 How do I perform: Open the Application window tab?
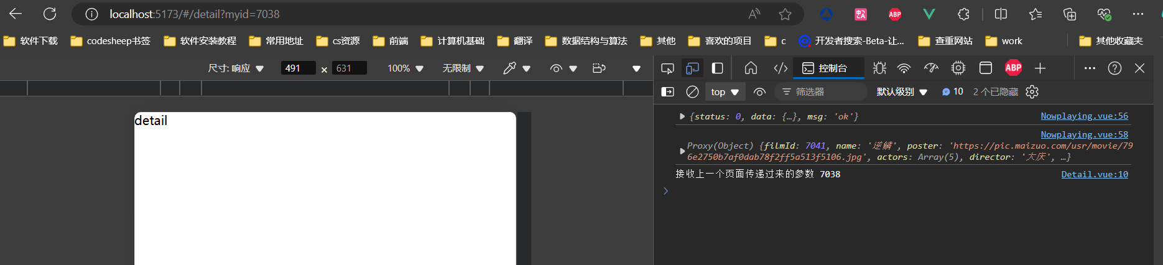tap(986, 68)
